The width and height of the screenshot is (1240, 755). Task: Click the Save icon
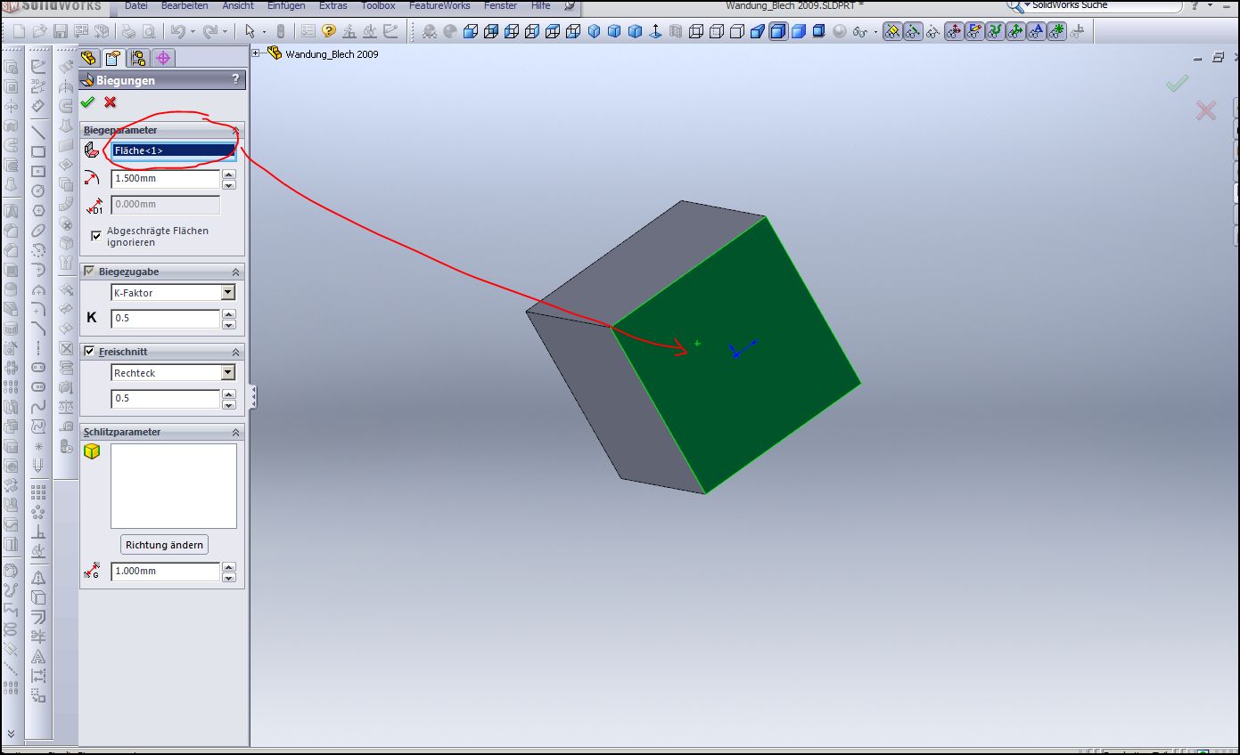(x=61, y=32)
